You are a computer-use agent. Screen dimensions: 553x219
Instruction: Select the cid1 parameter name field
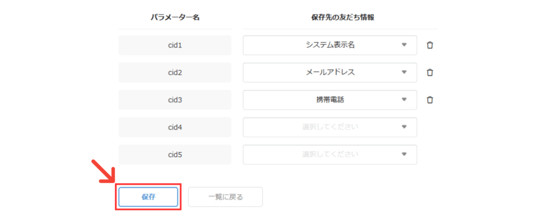tap(175, 45)
